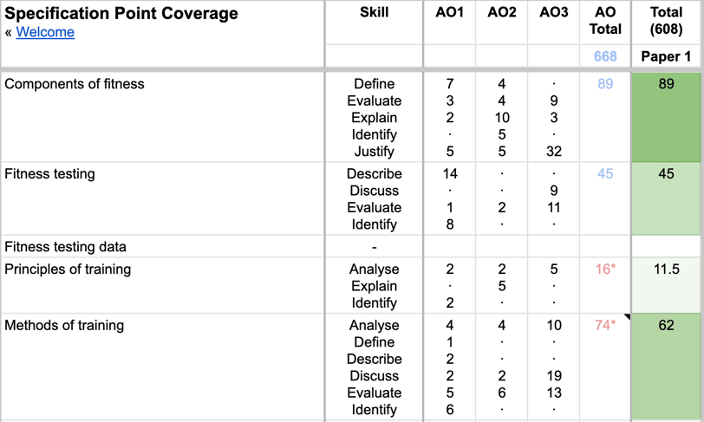Click the dark green Paper 1 cell showing 89
The image size is (704, 422).
point(666,117)
